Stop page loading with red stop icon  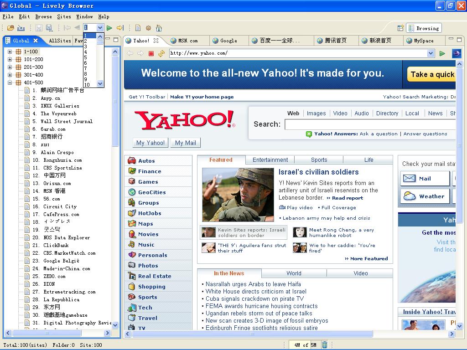[x=151, y=54]
